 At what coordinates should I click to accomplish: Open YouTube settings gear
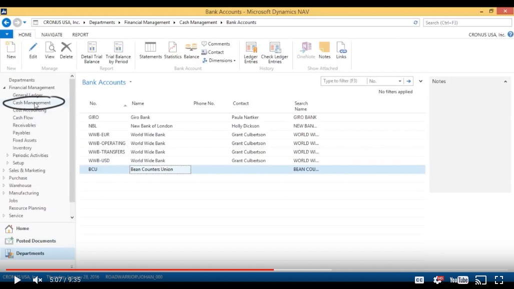[438, 279]
